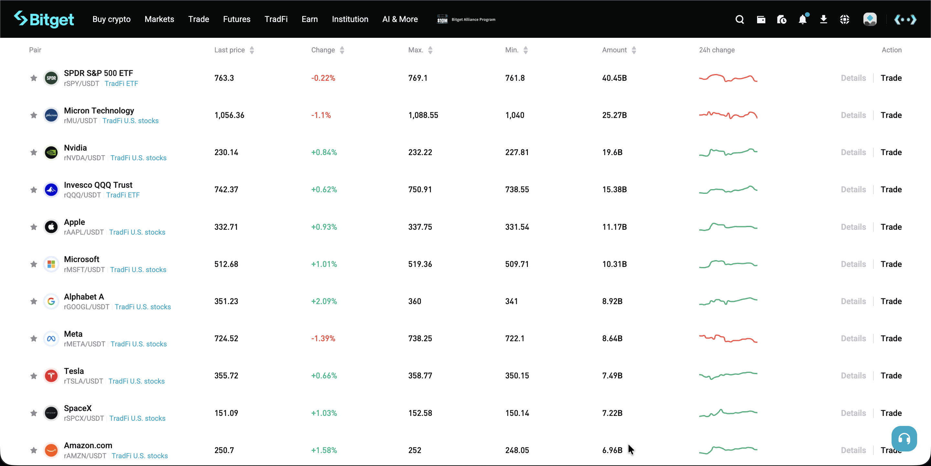The width and height of the screenshot is (931, 466).
Task: Click the Bitget logo
Action: 44,19
